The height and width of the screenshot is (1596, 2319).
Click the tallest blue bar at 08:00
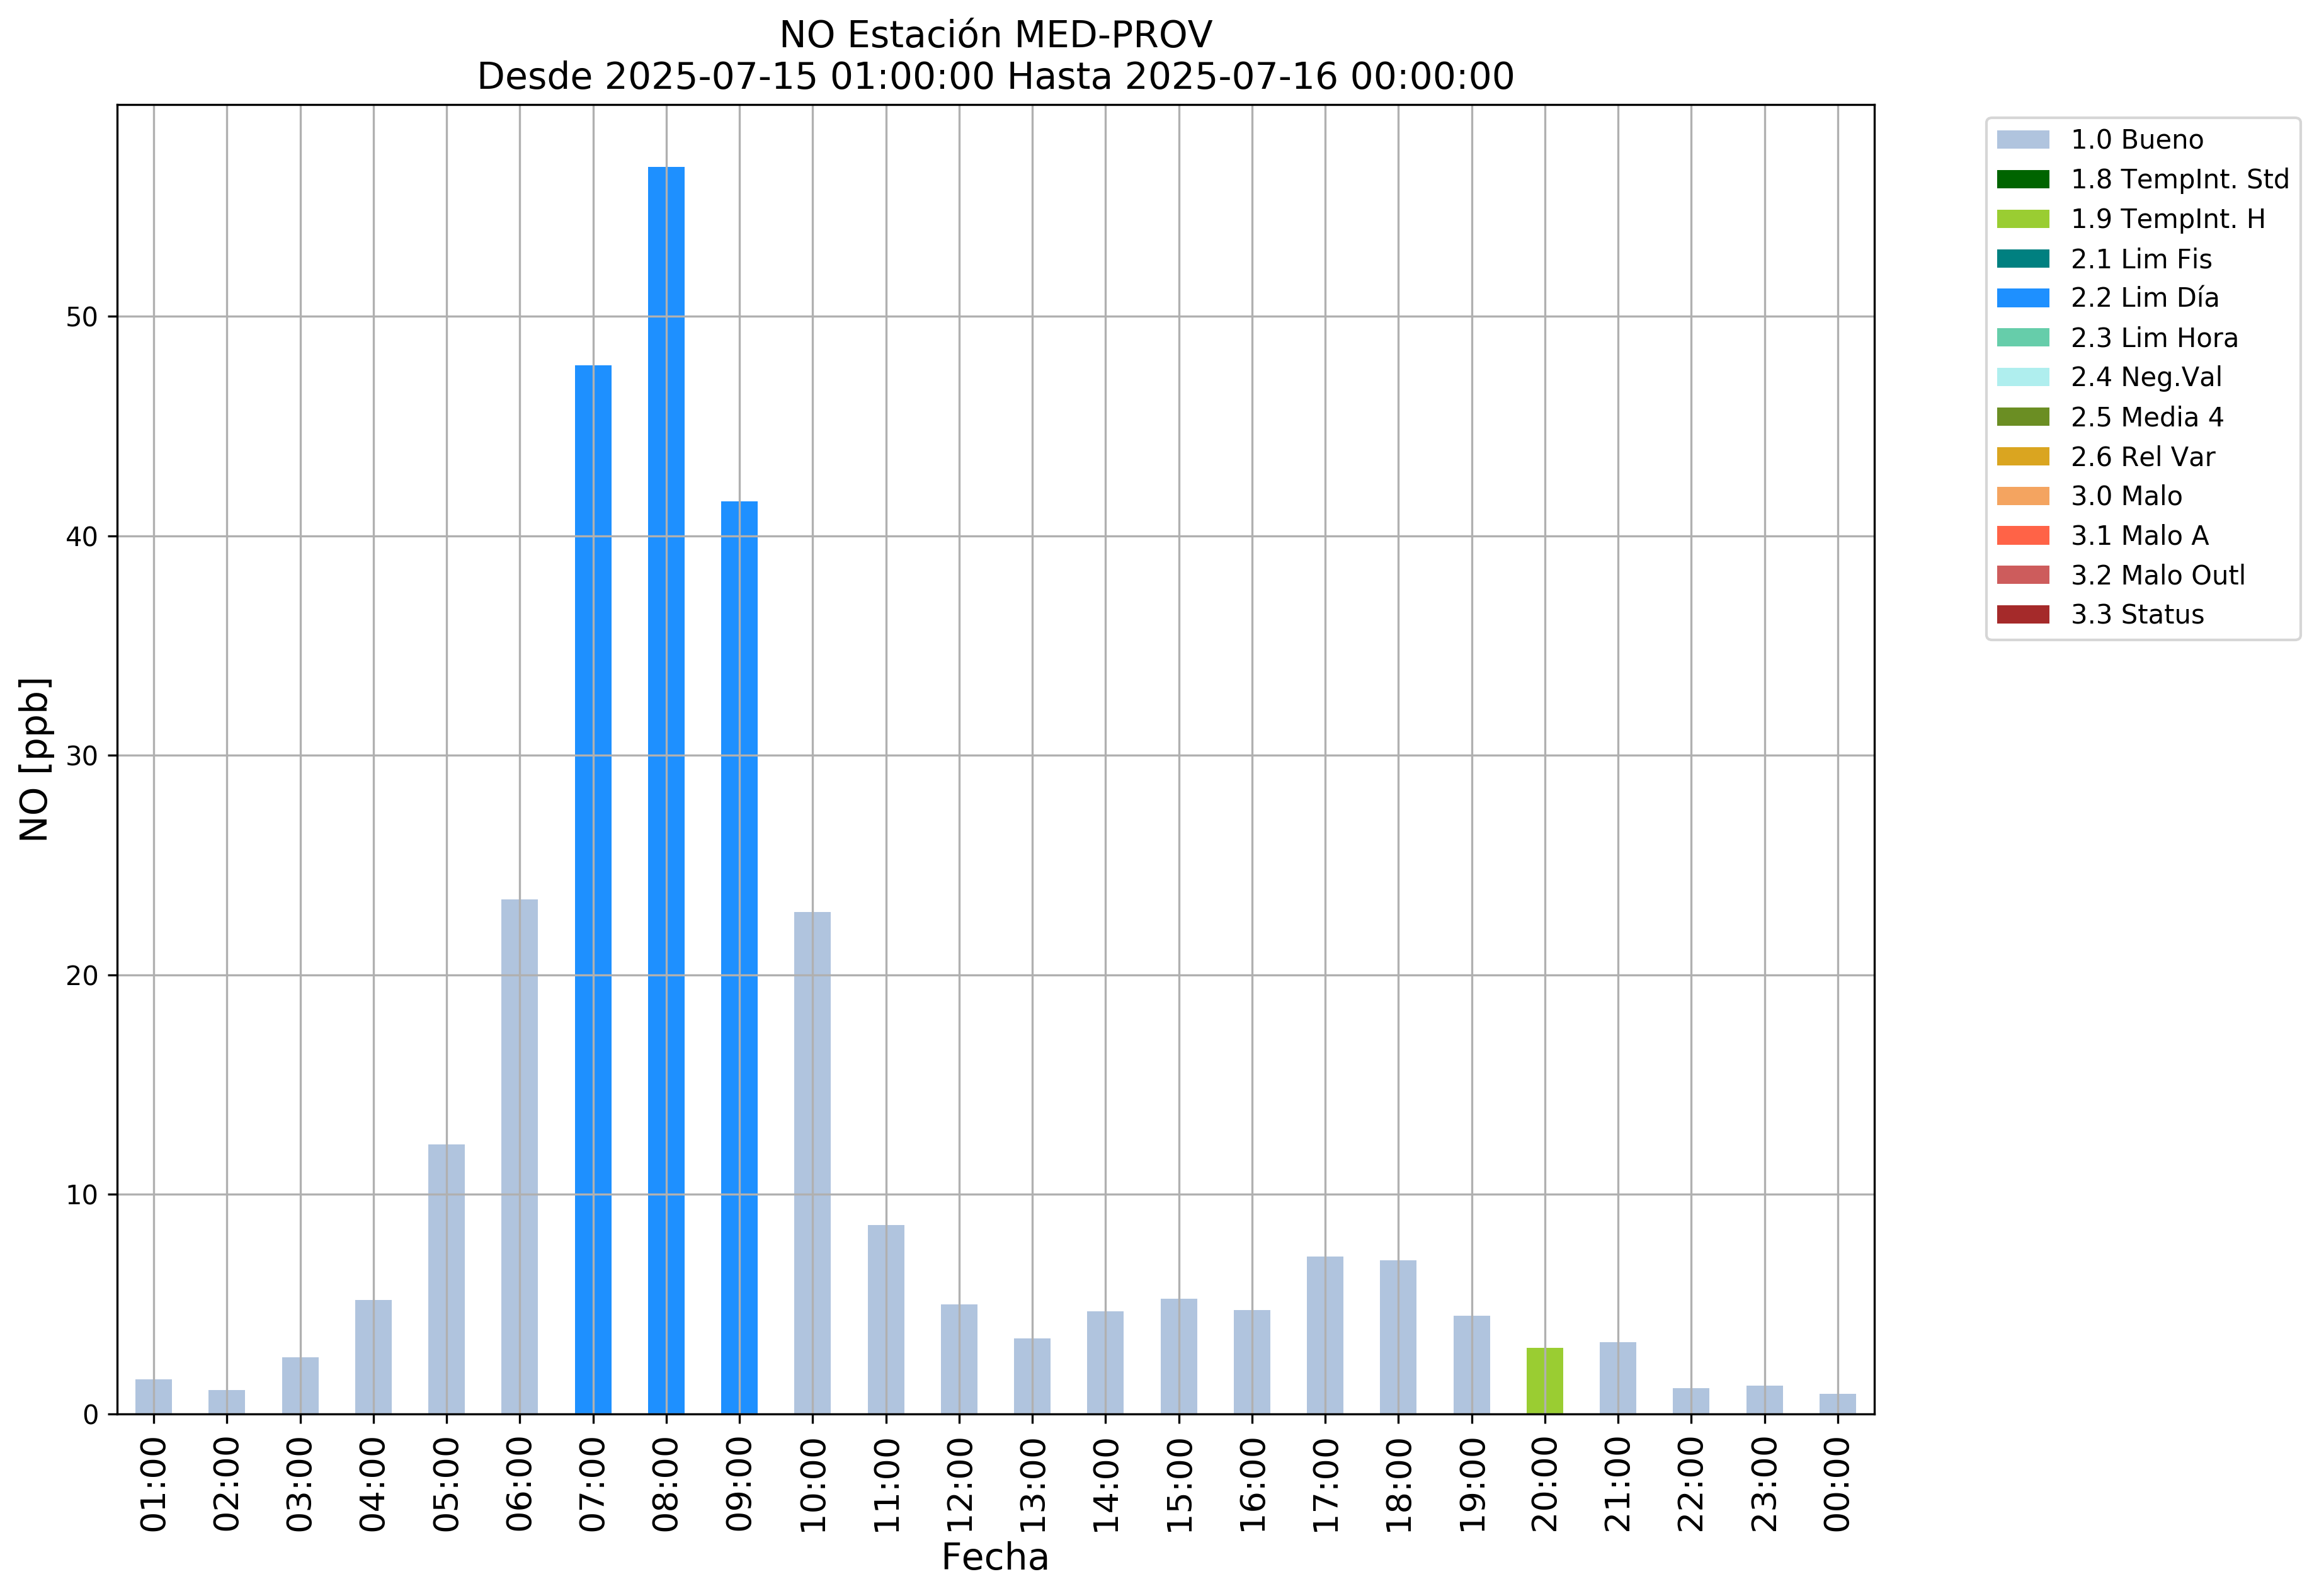tap(666, 790)
